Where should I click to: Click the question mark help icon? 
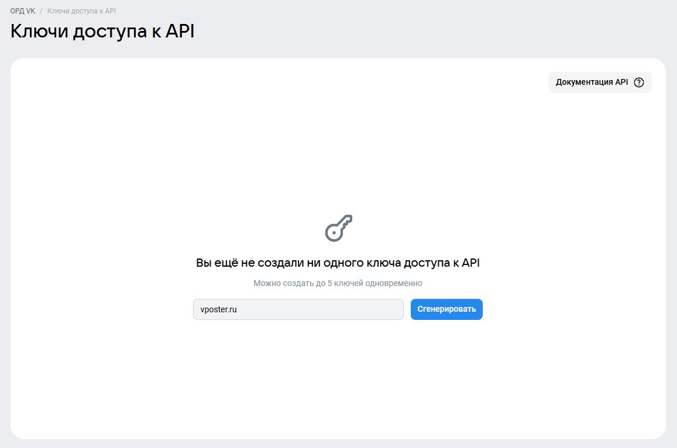tap(639, 82)
